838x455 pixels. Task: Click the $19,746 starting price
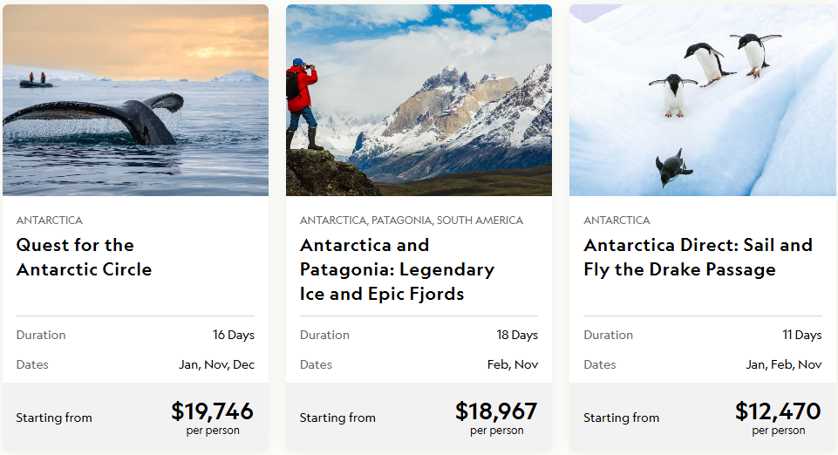point(212,411)
